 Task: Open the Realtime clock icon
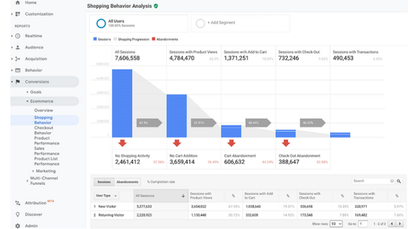(x=17, y=36)
